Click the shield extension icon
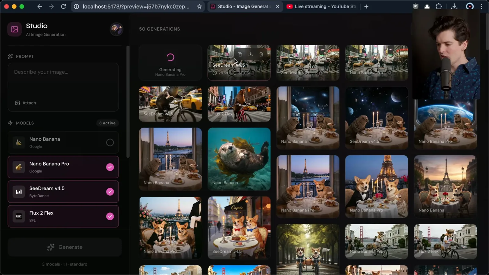 point(415,6)
